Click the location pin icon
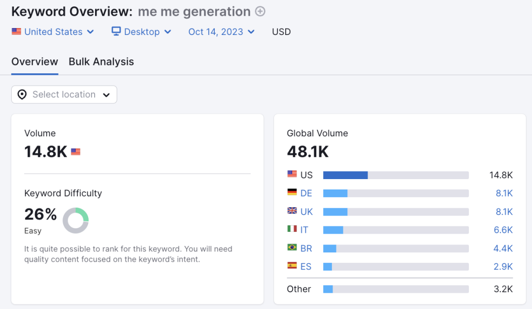Image resolution: width=532 pixels, height=309 pixels. click(22, 94)
